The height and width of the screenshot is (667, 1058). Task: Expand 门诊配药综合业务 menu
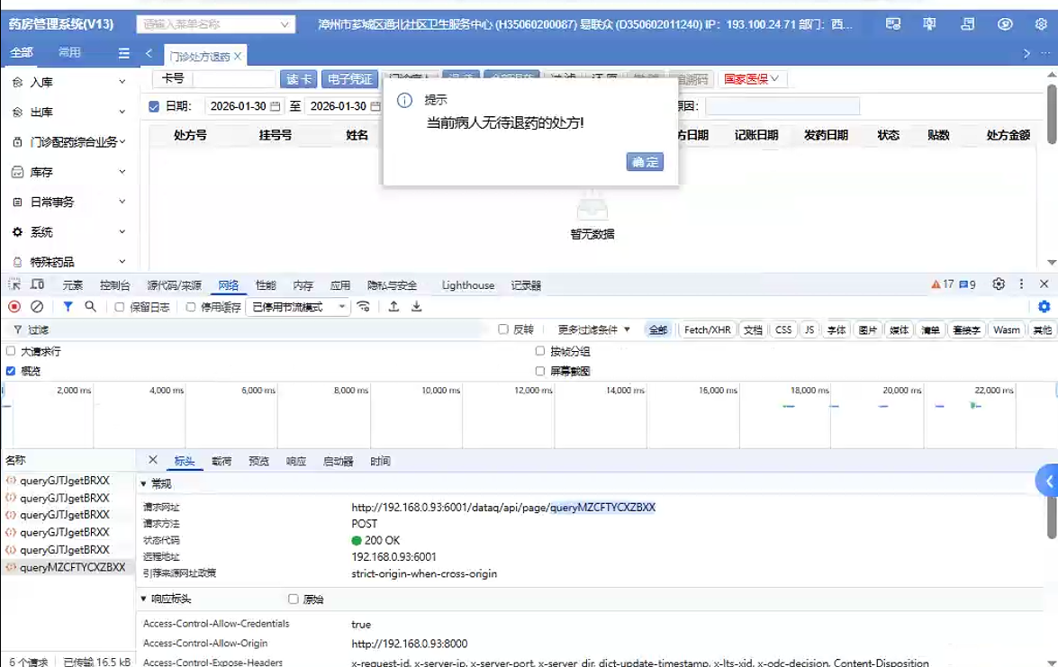(x=69, y=141)
